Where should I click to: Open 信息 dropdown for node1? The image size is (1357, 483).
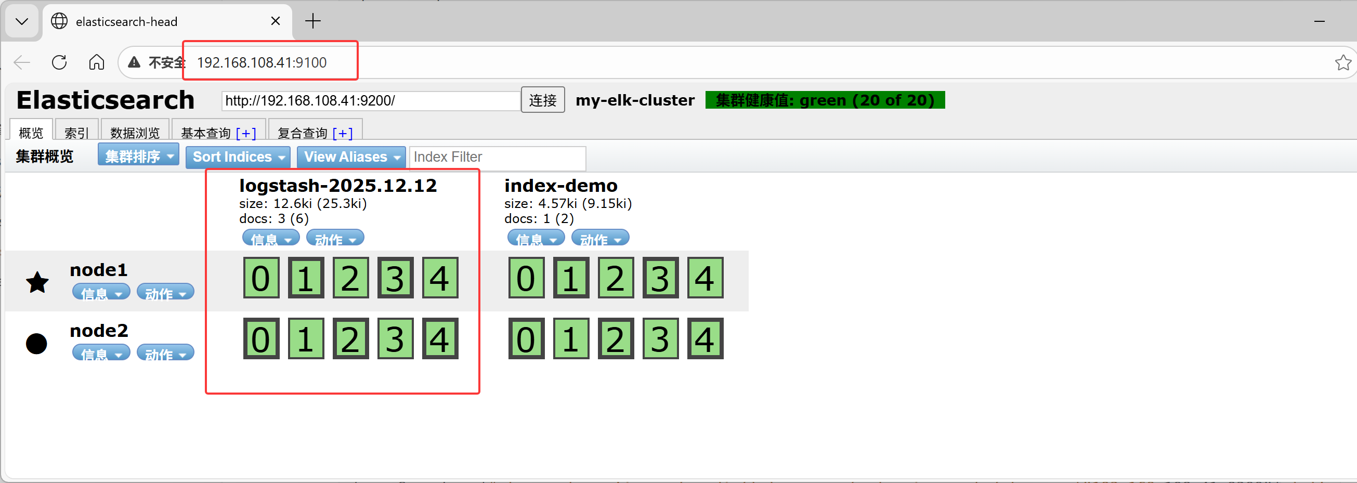click(x=101, y=292)
